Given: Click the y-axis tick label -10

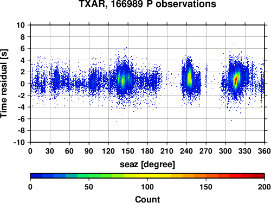Looking at the screenshot, I should [x=19, y=142].
